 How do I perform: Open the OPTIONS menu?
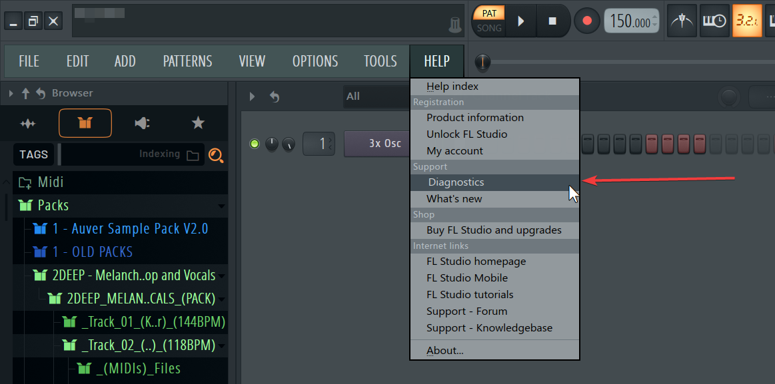pos(315,61)
